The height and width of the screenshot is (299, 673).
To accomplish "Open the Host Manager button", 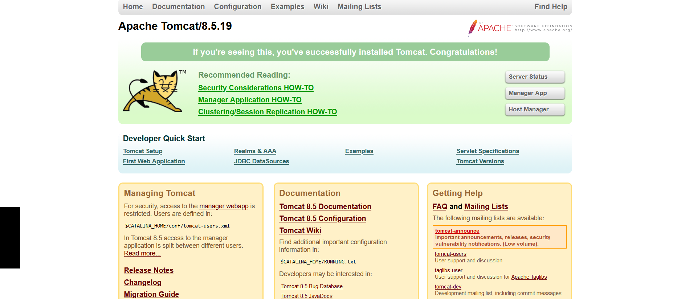I will coord(535,110).
